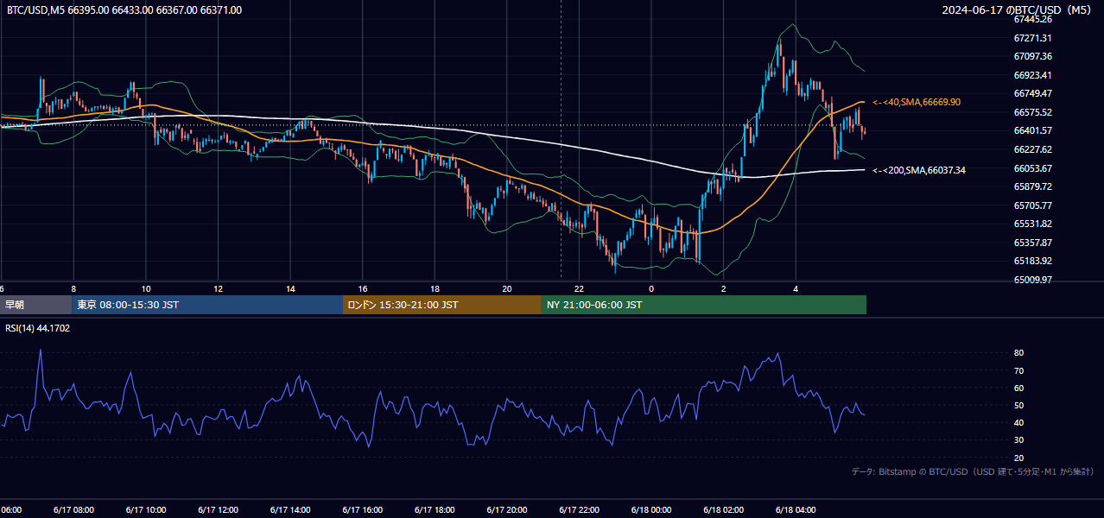Click the 6/18 00:00 time label

[651, 510]
